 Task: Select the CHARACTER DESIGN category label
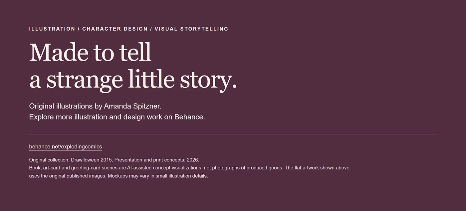[115, 29]
